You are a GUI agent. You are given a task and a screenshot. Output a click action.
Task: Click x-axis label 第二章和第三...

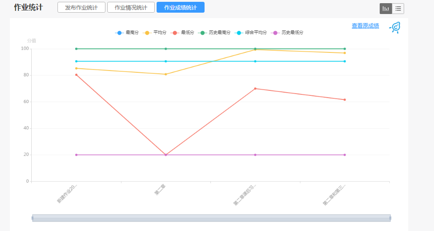tap(334, 195)
